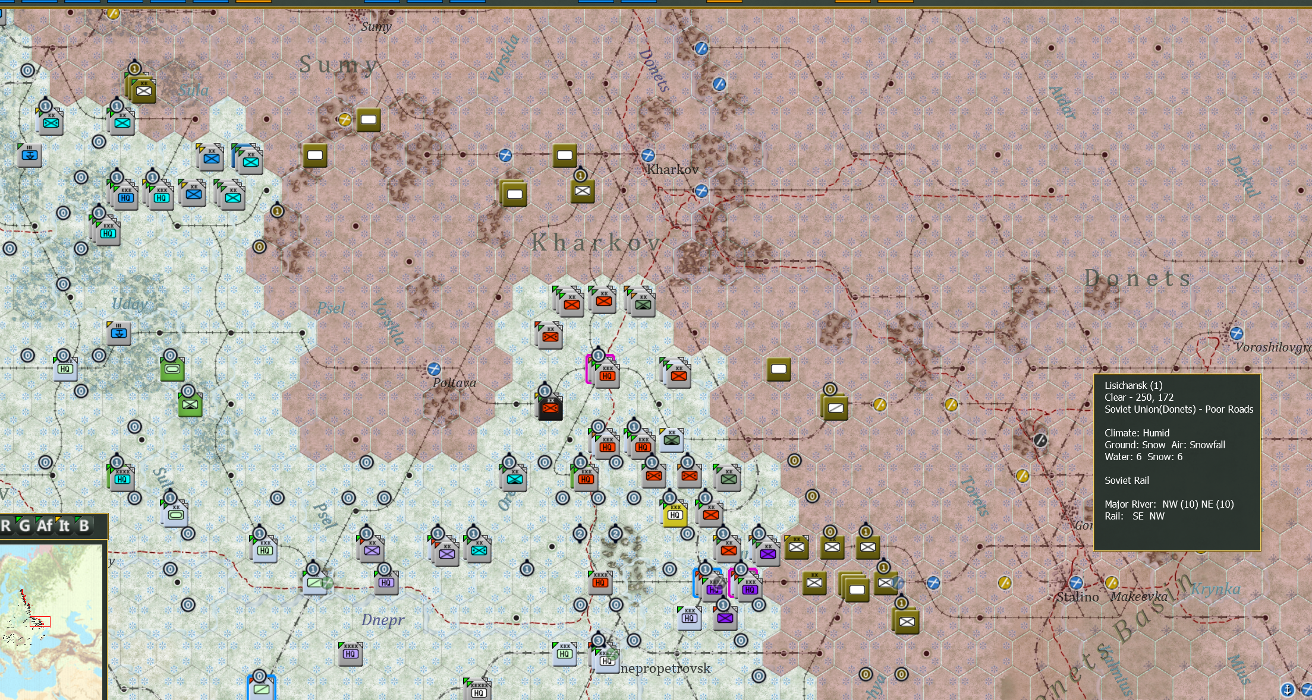Image resolution: width=1312 pixels, height=700 pixels.
Task: Select blue-outlined counter at bottom edge
Action: tap(262, 688)
